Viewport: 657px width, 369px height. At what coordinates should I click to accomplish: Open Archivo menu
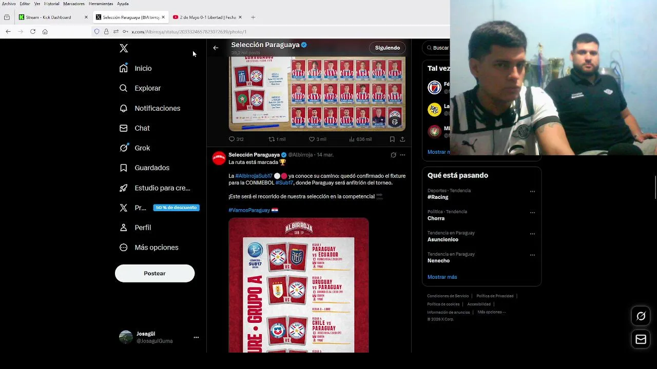(x=9, y=4)
